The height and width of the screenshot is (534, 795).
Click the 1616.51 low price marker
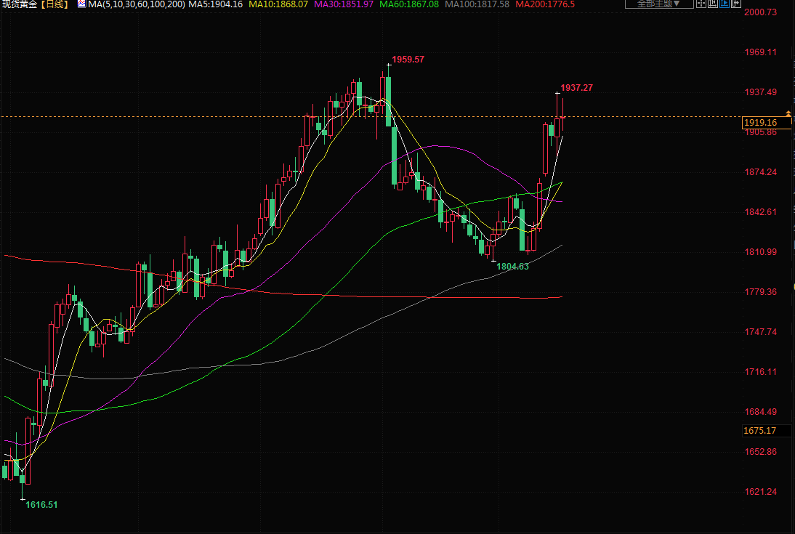pos(41,504)
